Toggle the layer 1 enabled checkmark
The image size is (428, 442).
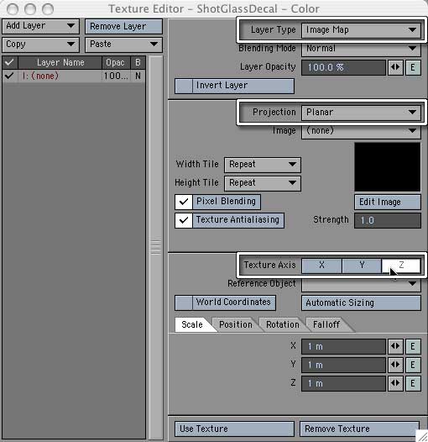pos(9,76)
